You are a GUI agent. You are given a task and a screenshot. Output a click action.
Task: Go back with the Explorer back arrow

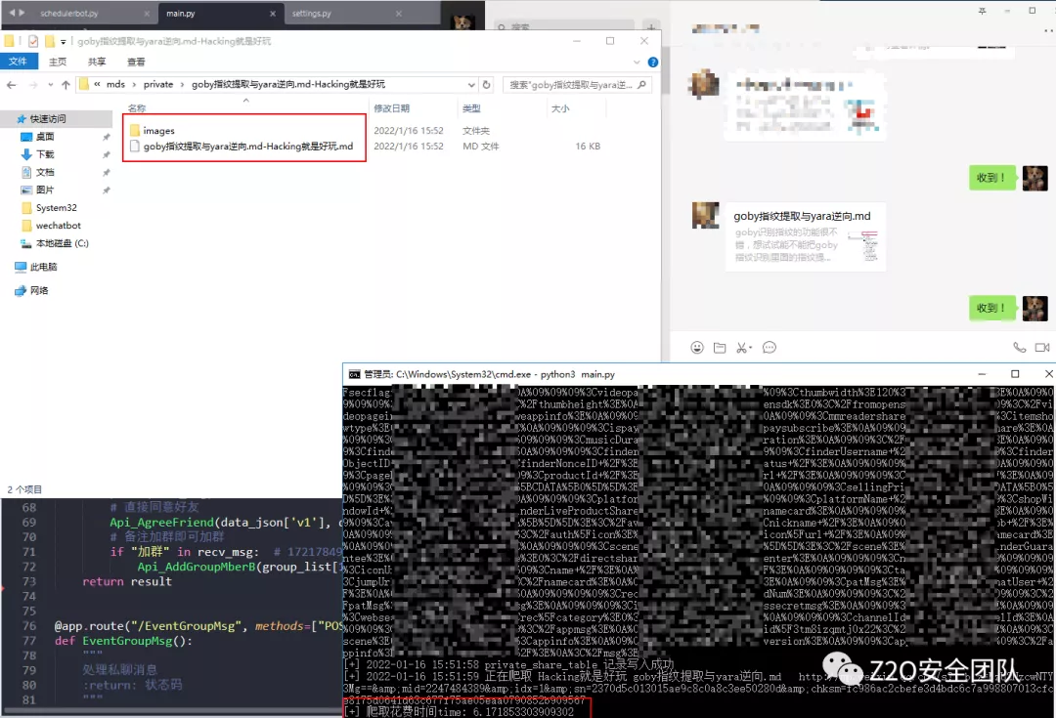click(12, 85)
